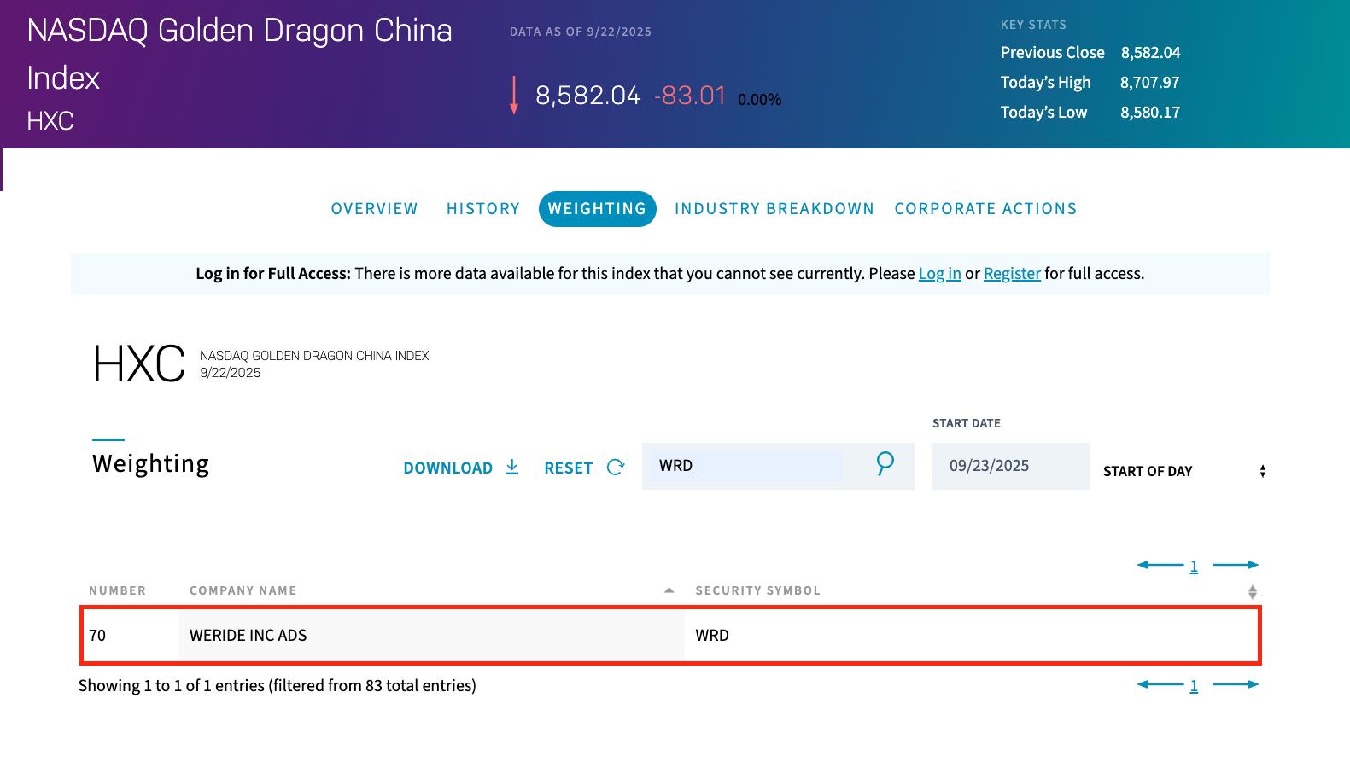
Task: Reset the weighting filters
Action: [585, 468]
